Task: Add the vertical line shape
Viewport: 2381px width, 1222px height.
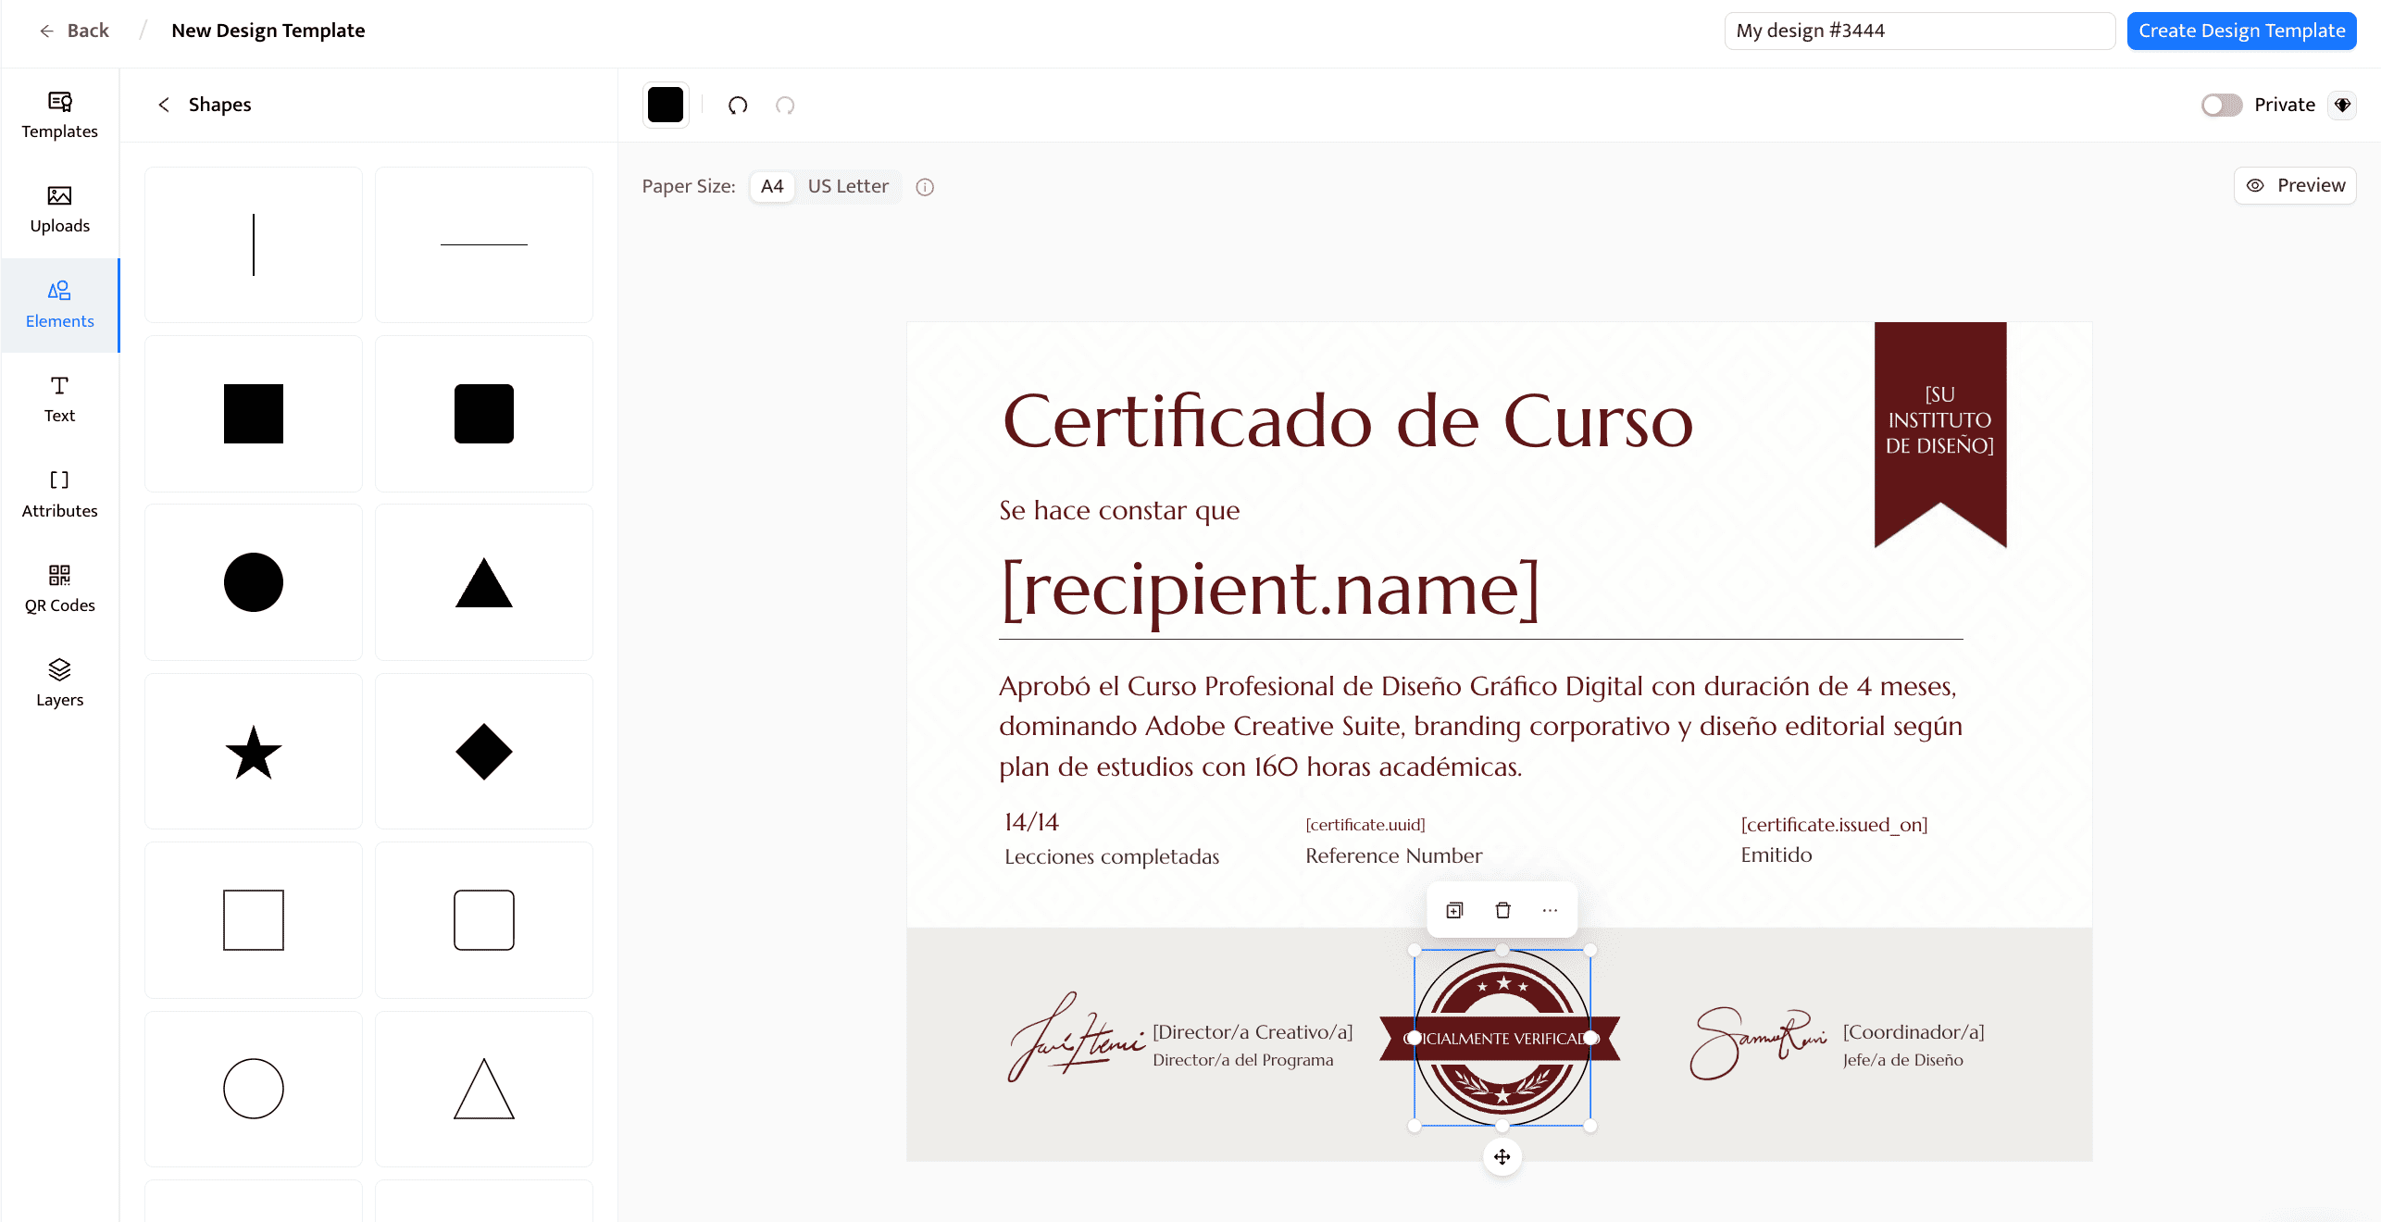Action: click(x=254, y=244)
